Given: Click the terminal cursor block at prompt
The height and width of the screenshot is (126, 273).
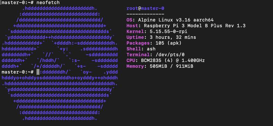Looking at the screenshot, I should (x=38, y=72).
